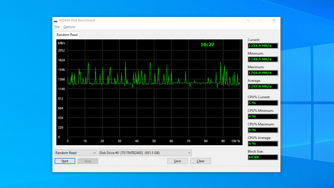Screen dimensions: 334x188
Task: Click the CPU% Maximum value 9 %
Action: coord(263,130)
